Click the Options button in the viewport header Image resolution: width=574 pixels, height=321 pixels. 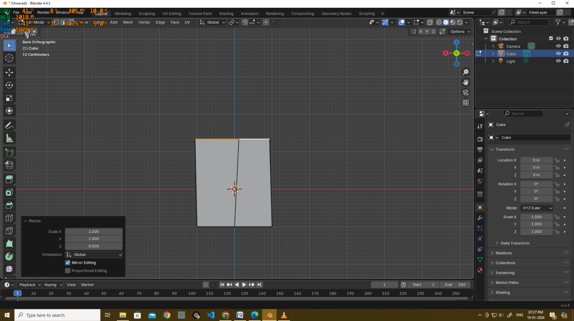coord(460,31)
